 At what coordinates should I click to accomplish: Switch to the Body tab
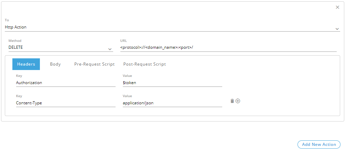tap(55, 64)
